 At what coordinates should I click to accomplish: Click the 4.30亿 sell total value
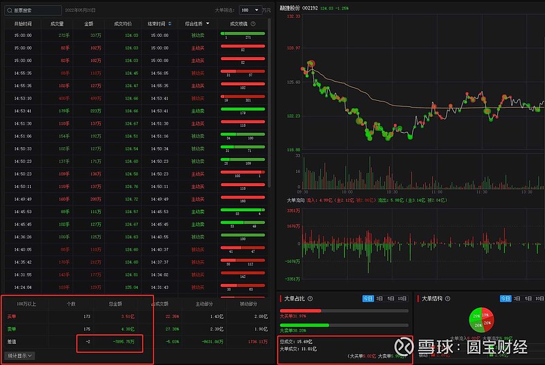click(x=127, y=329)
